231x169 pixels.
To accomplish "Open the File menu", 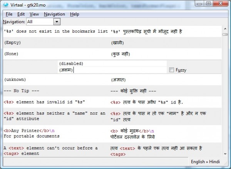I will point(9,14).
